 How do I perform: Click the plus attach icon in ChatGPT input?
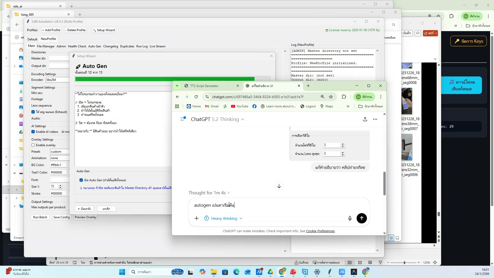(196, 218)
